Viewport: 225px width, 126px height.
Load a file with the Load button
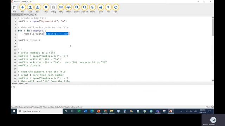coord(30,8)
